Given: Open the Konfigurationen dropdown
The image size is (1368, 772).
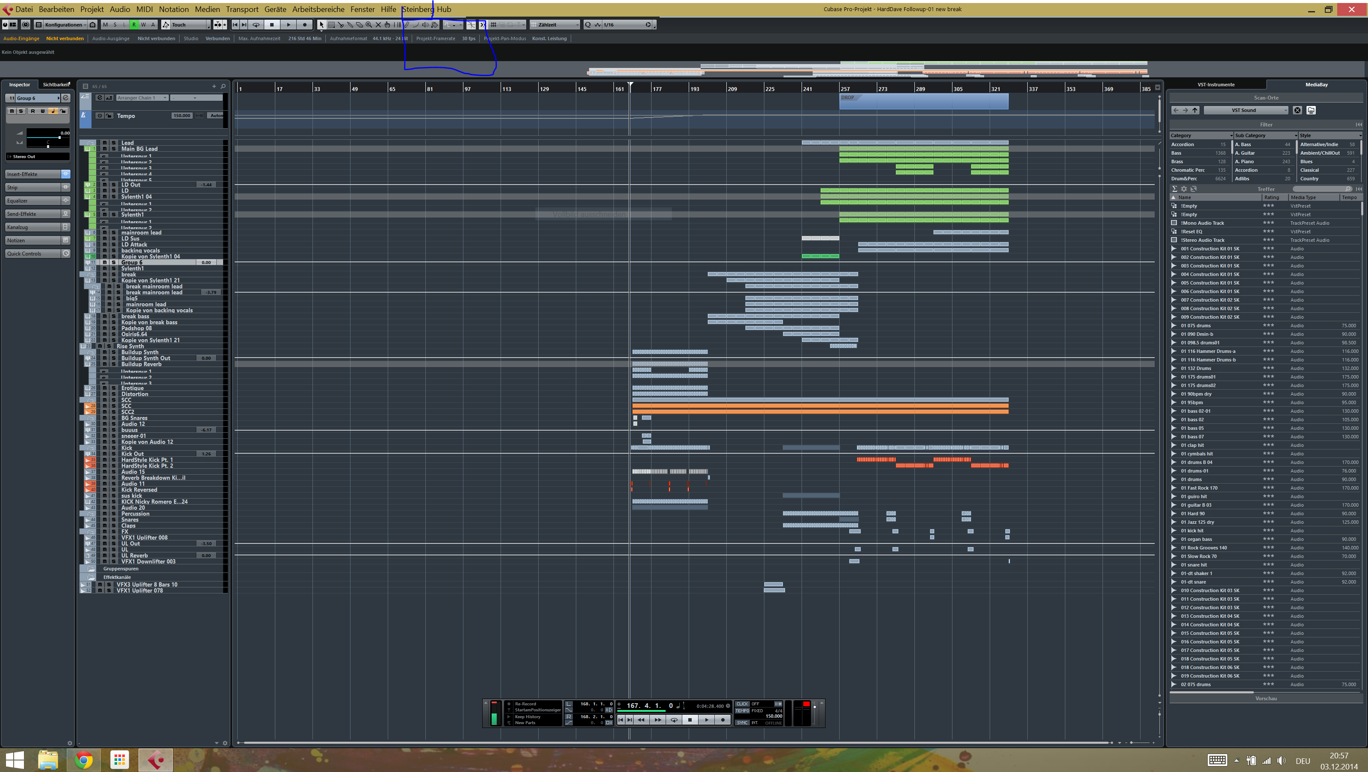Looking at the screenshot, I should [64, 24].
